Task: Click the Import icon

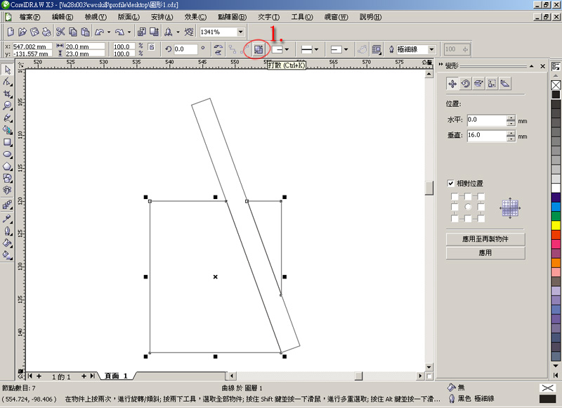Action: point(142,32)
